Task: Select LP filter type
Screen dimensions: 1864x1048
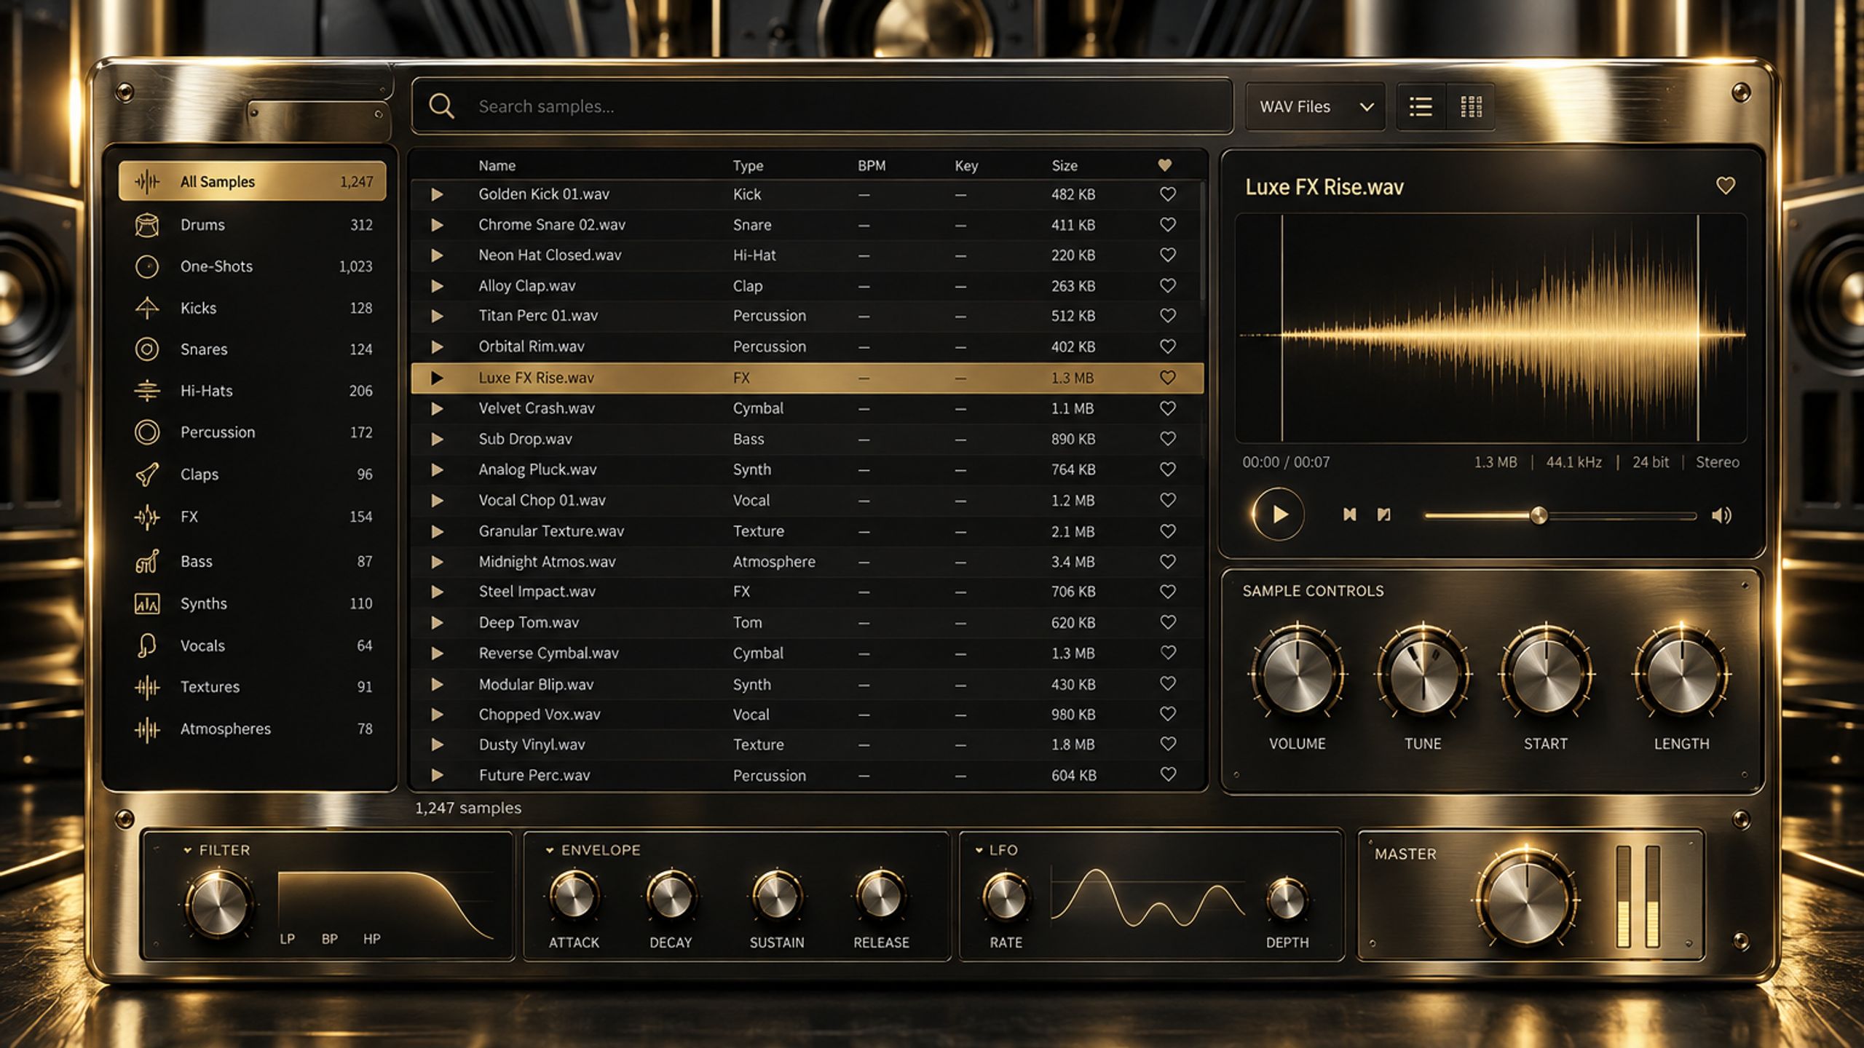Action: click(x=287, y=939)
